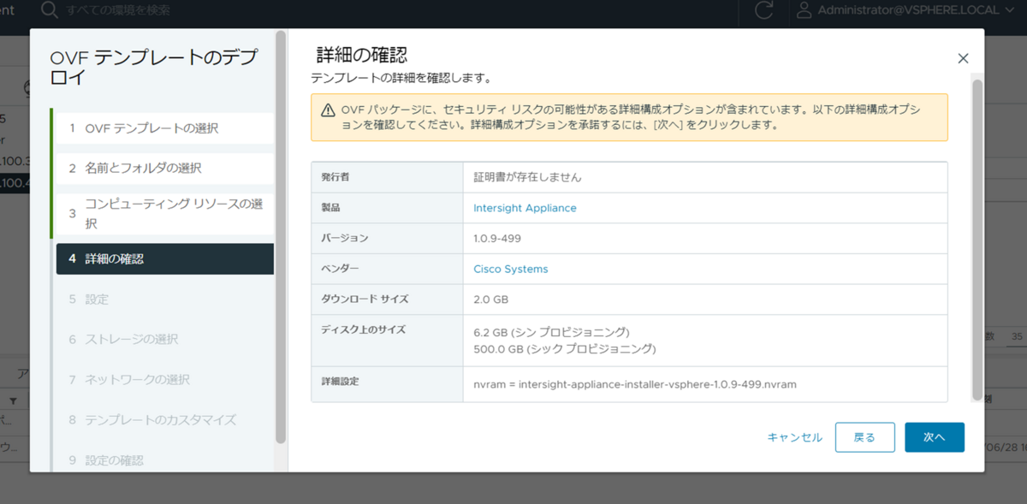The height and width of the screenshot is (504, 1027).
Task: Go to step 3 コンピューティング リソースの選択
Action: pos(163,213)
